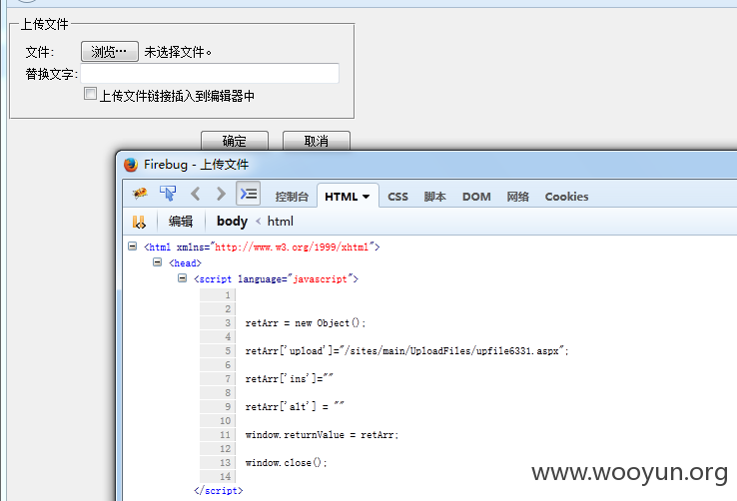Click the Firebug bug icon

140,194
